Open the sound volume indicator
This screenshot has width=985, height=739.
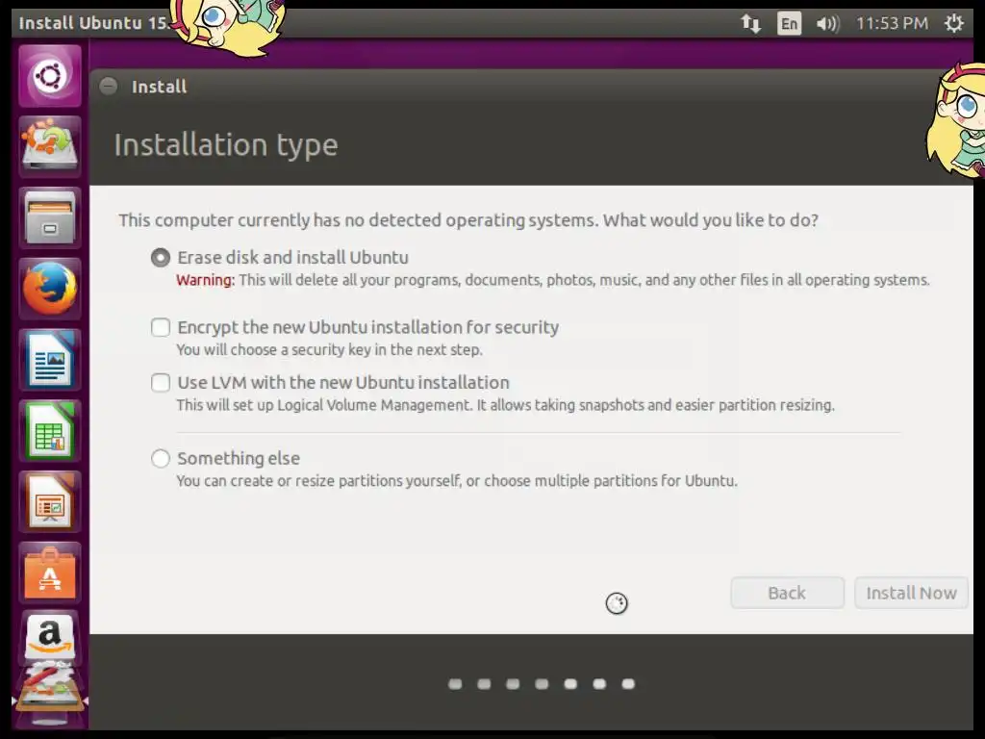click(827, 24)
